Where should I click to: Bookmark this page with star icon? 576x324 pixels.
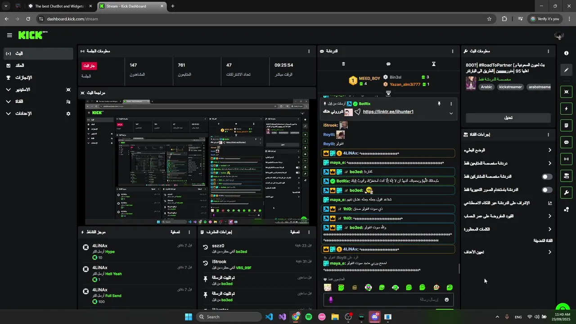489,19
